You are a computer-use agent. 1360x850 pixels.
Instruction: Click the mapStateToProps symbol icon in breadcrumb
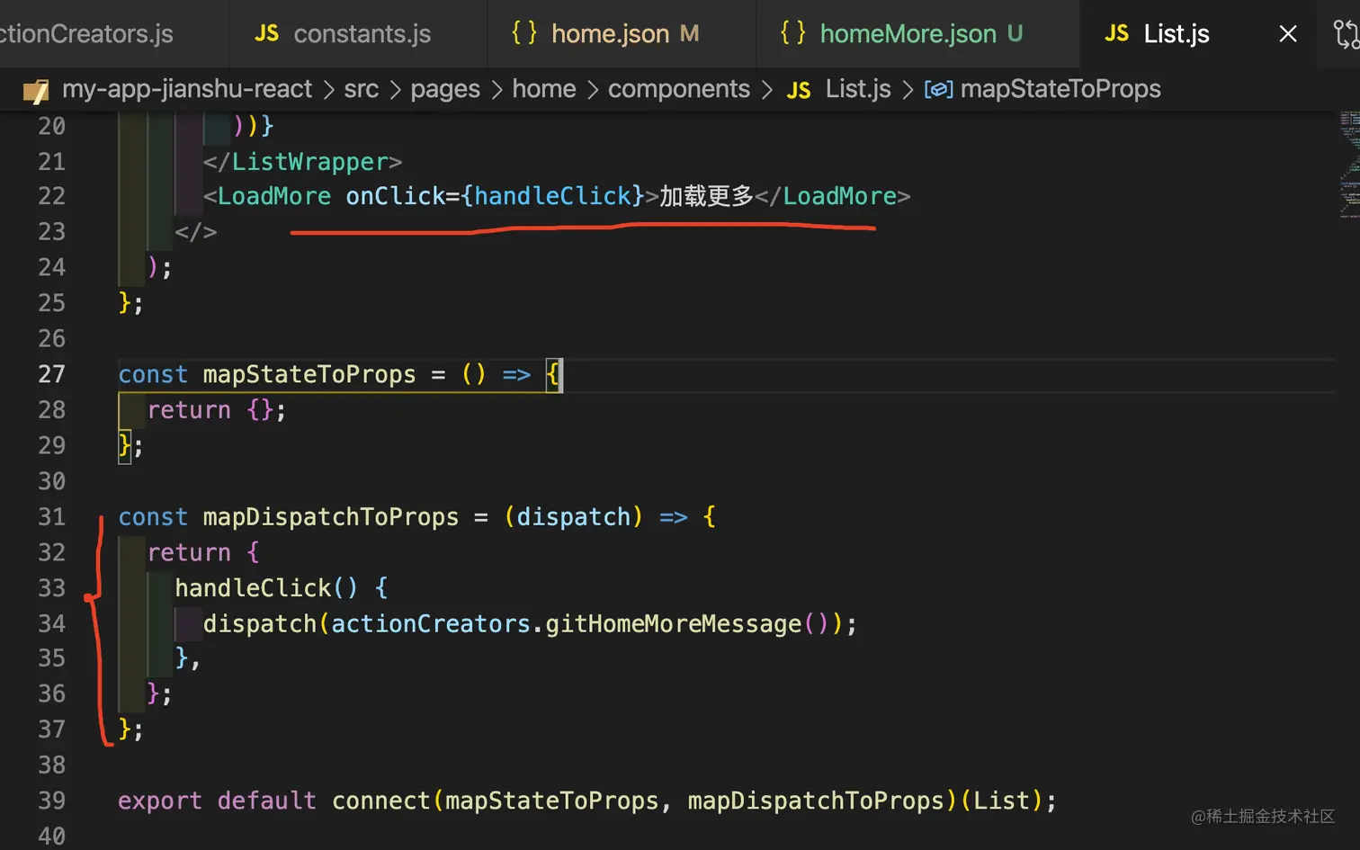click(938, 90)
